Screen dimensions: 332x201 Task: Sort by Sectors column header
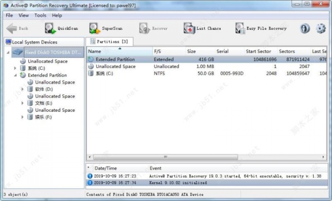tap(294, 51)
